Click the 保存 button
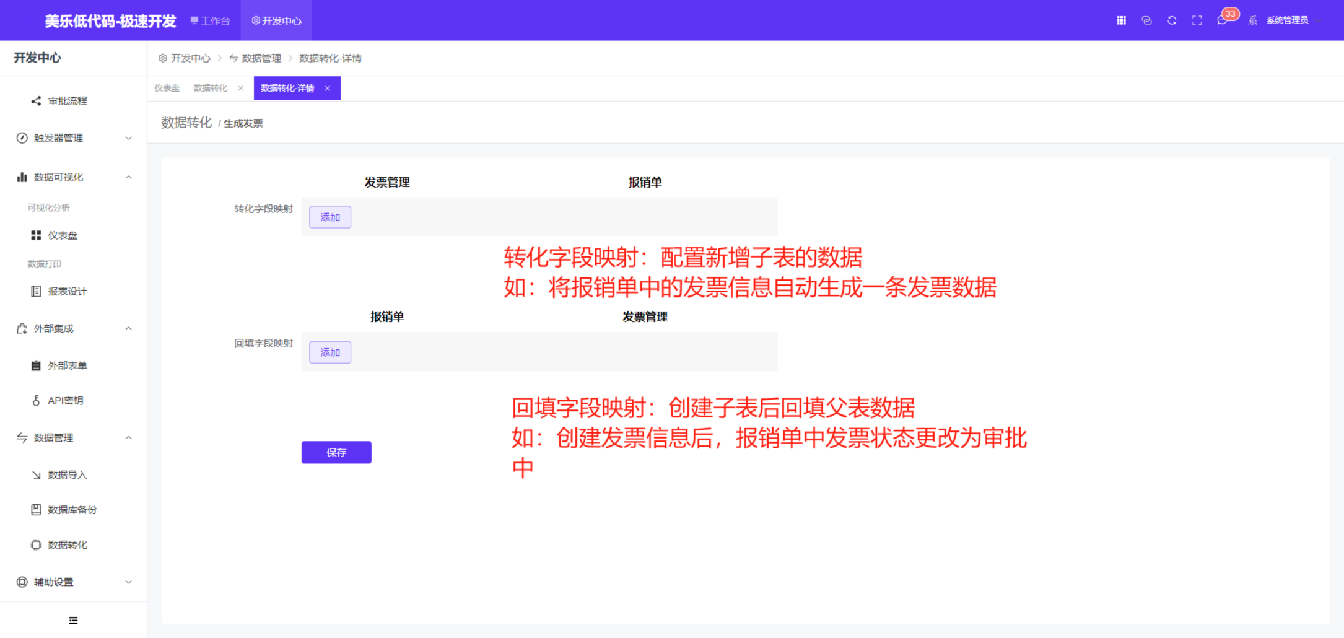Screen dimensions: 1344x638 pos(336,452)
